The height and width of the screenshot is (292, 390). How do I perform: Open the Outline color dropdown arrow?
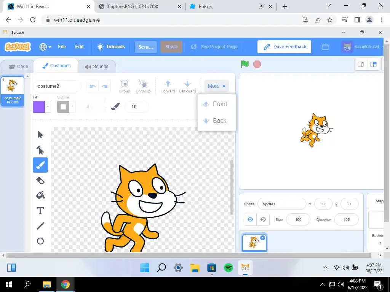pyautogui.click(x=72, y=107)
